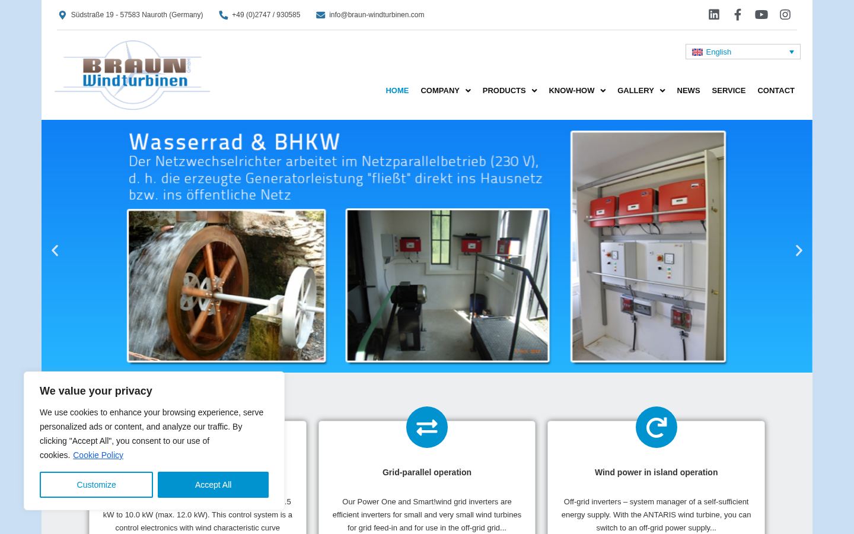The image size is (854, 534).
Task: Open the red inverters cabinet photo
Action: (648, 246)
